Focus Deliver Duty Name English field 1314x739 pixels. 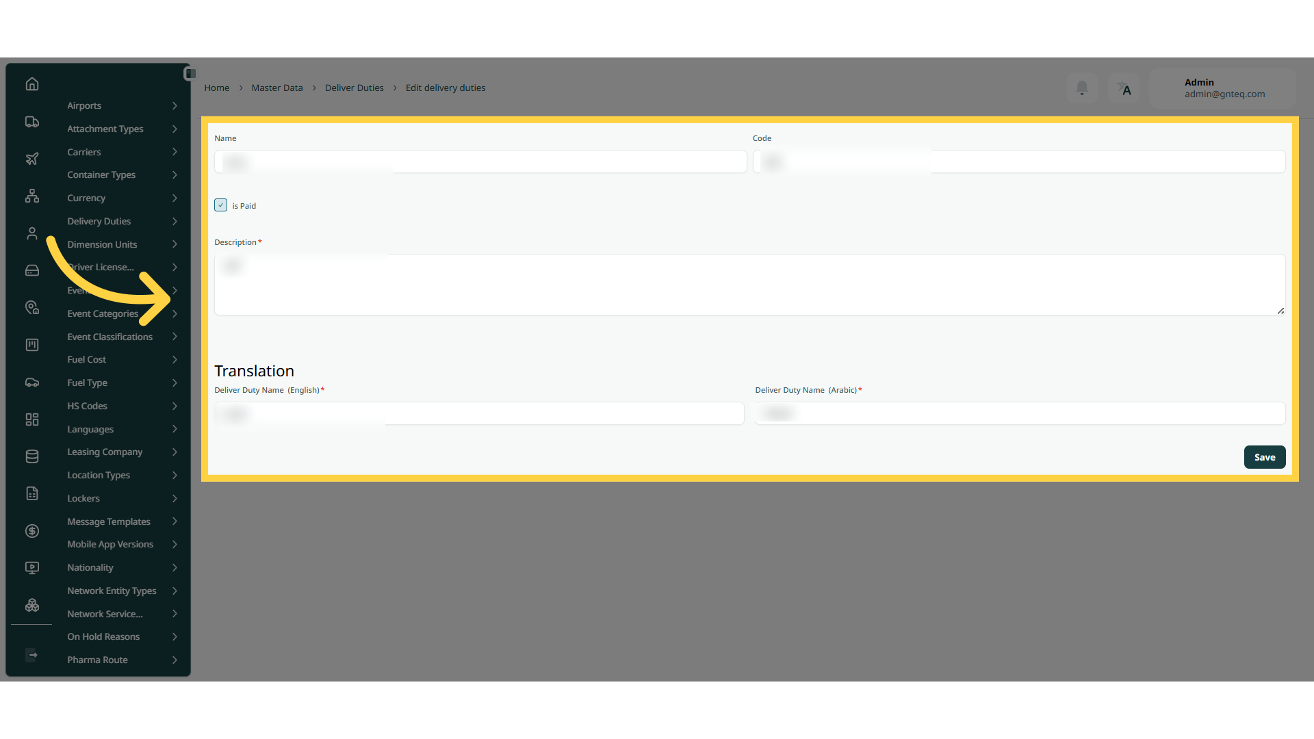coord(479,413)
